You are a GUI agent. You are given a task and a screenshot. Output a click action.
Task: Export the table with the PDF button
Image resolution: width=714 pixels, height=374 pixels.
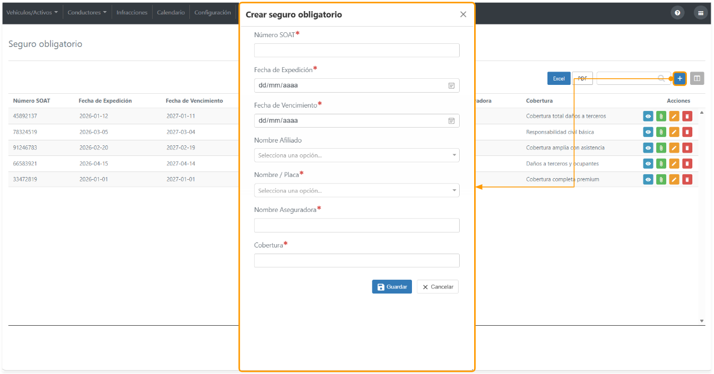coord(582,79)
